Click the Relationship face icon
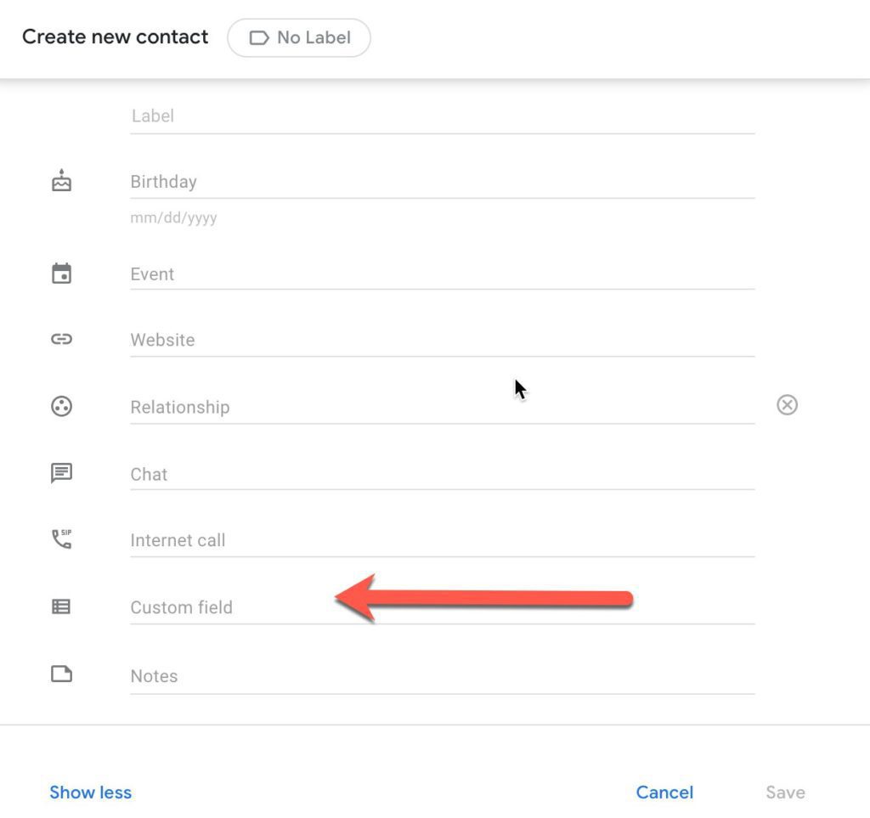Image resolution: width=870 pixels, height=818 pixels. point(61,406)
